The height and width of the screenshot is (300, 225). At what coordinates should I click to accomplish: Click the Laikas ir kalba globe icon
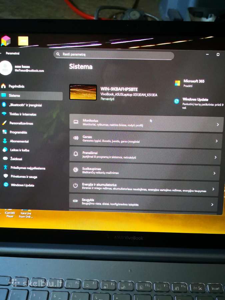point(5,150)
